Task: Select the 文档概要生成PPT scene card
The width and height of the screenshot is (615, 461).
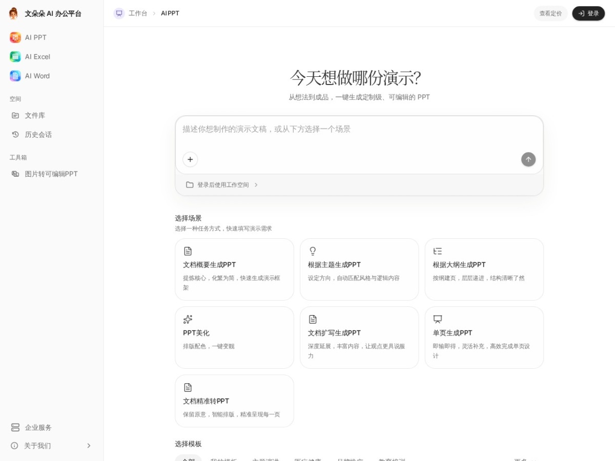Action: click(234, 269)
